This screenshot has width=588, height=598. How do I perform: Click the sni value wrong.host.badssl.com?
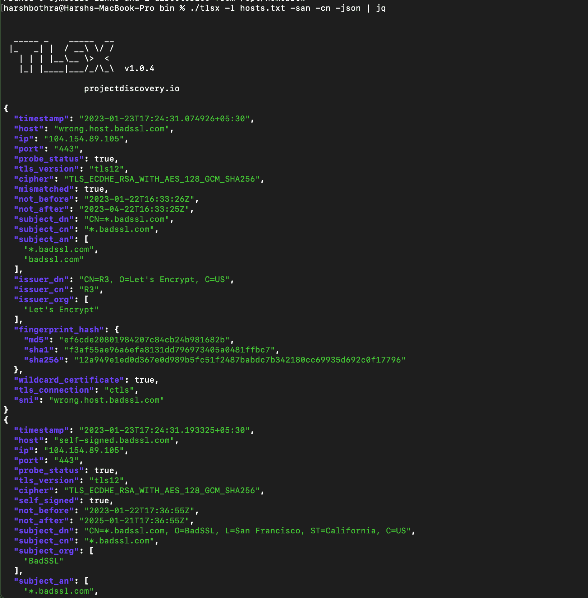[x=106, y=400]
